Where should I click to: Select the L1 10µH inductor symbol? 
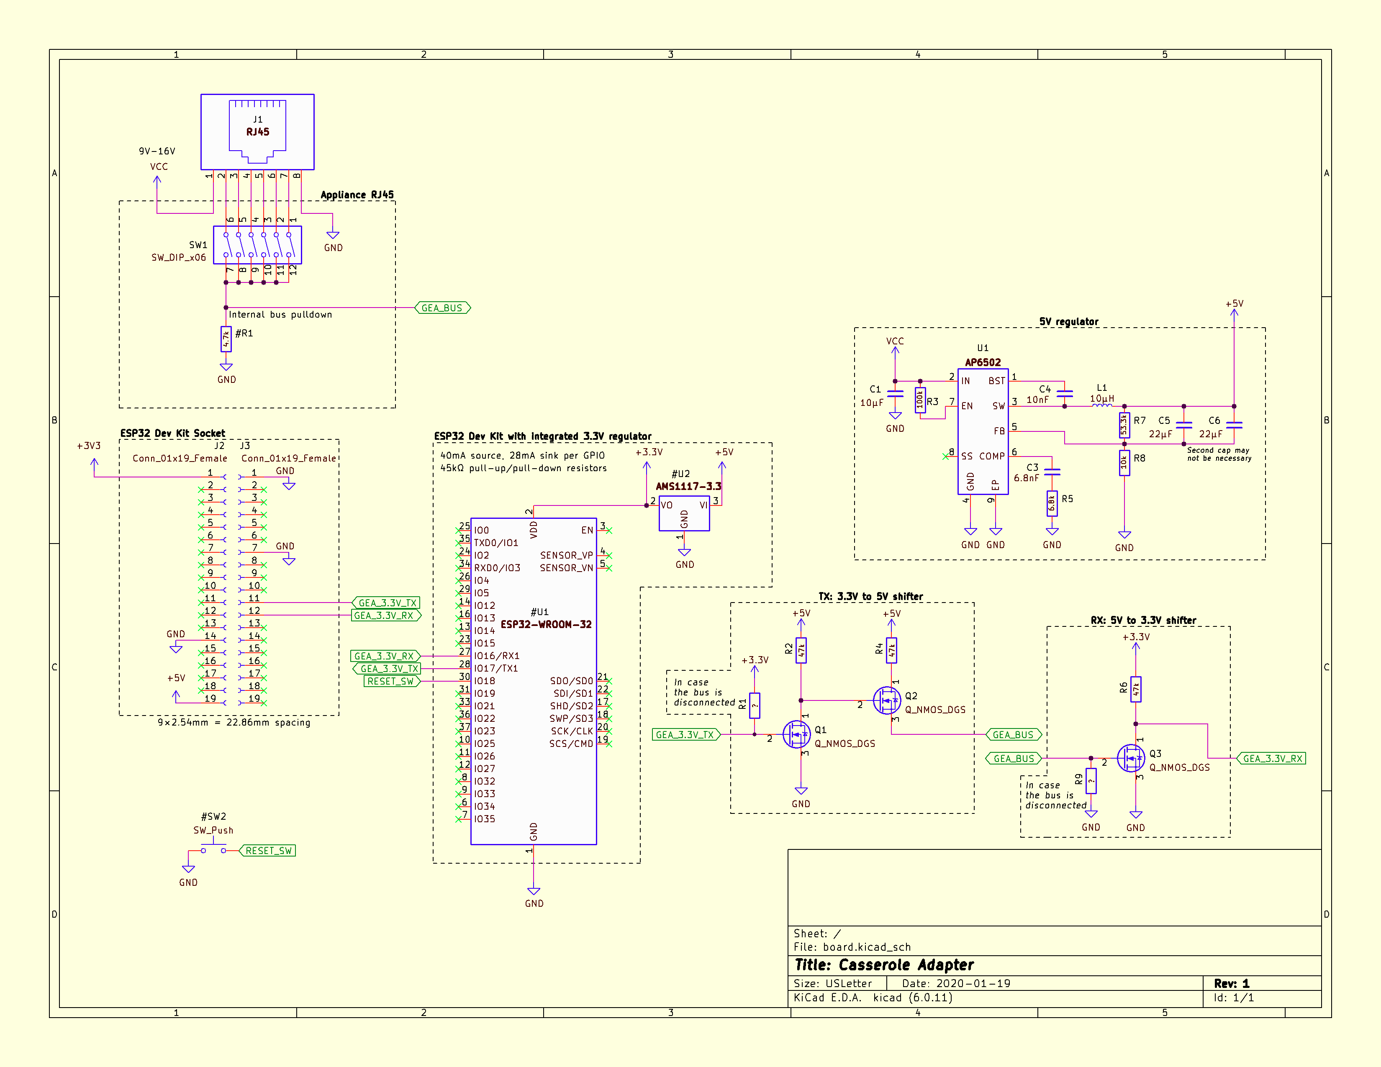tap(1102, 405)
